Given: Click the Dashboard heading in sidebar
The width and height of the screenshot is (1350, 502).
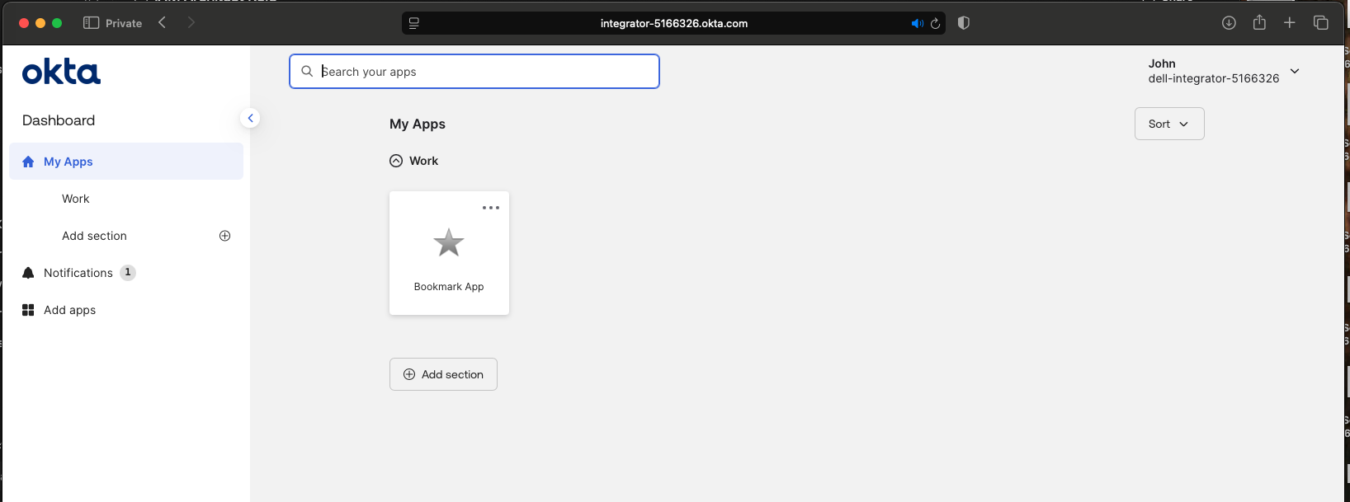Looking at the screenshot, I should tap(59, 120).
